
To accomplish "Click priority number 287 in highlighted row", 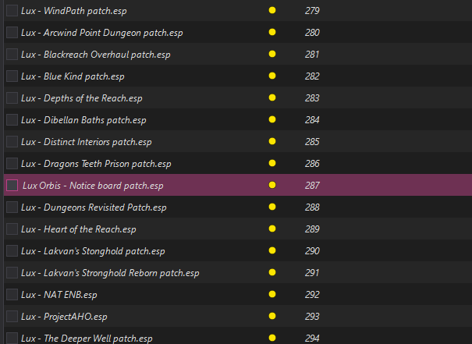I will tap(312, 186).
